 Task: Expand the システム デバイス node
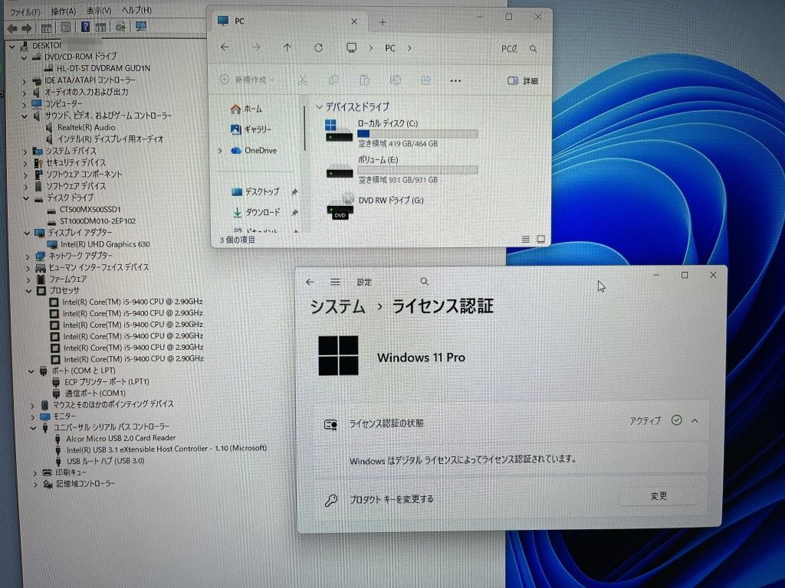click(x=25, y=152)
